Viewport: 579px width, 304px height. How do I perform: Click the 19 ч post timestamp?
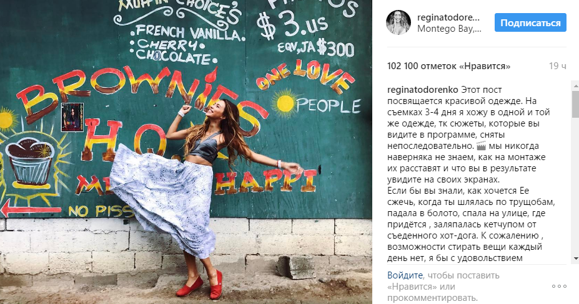point(557,66)
